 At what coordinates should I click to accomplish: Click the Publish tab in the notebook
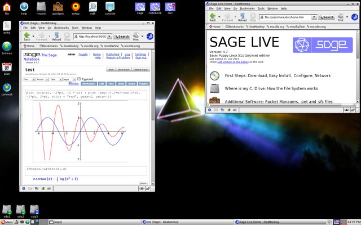pos(143,84)
